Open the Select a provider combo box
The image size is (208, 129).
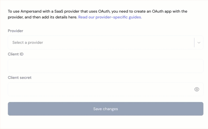pyautogui.click(x=106, y=43)
